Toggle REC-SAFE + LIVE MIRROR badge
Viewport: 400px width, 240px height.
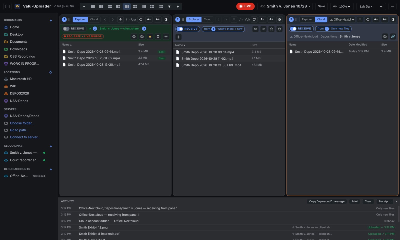(x=83, y=36)
